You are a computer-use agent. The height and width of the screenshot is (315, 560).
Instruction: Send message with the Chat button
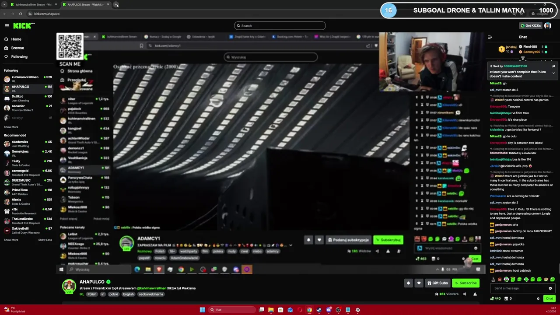click(x=549, y=298)
